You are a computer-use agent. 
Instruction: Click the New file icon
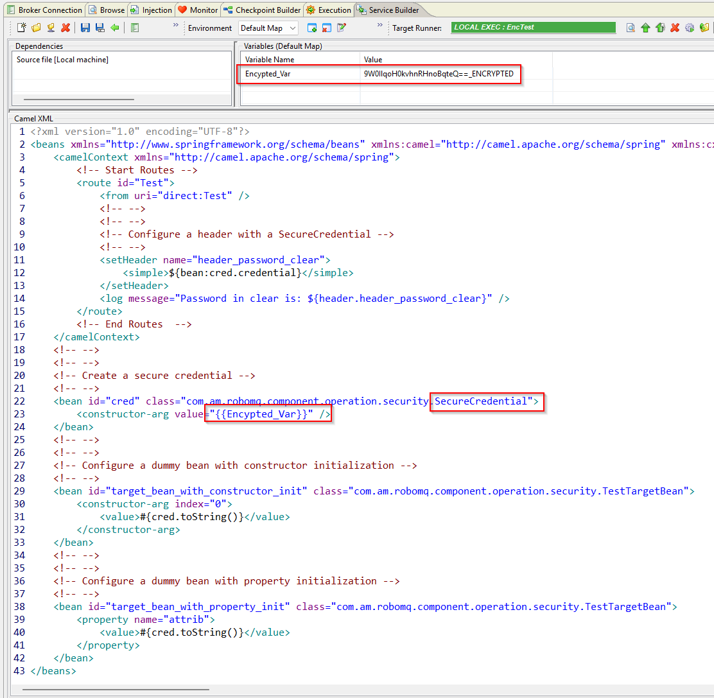(x=22, y=28)
